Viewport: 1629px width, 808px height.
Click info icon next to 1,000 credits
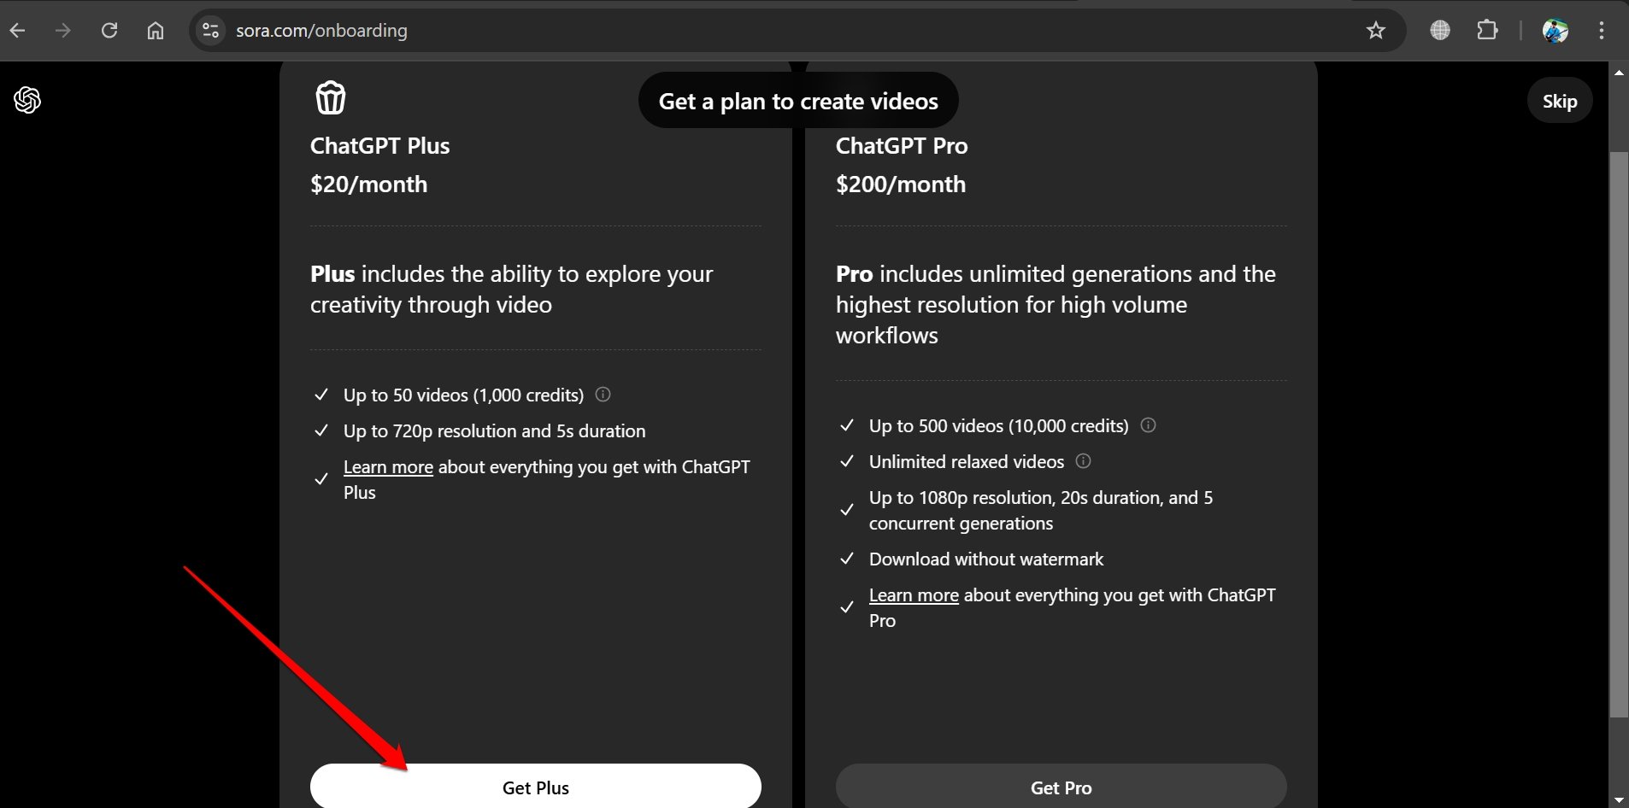click(603, 395)
